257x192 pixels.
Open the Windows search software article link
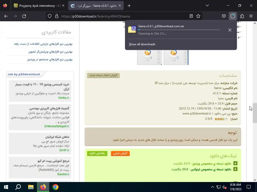click(50, 59)
